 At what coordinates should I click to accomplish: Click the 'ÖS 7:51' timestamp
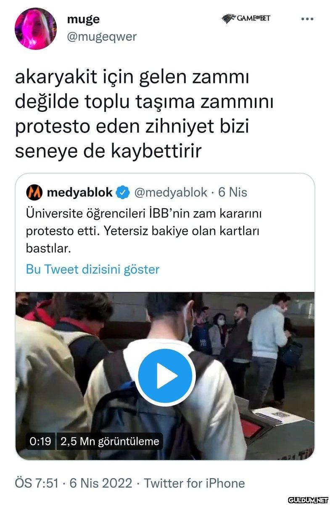click(36, 483)
